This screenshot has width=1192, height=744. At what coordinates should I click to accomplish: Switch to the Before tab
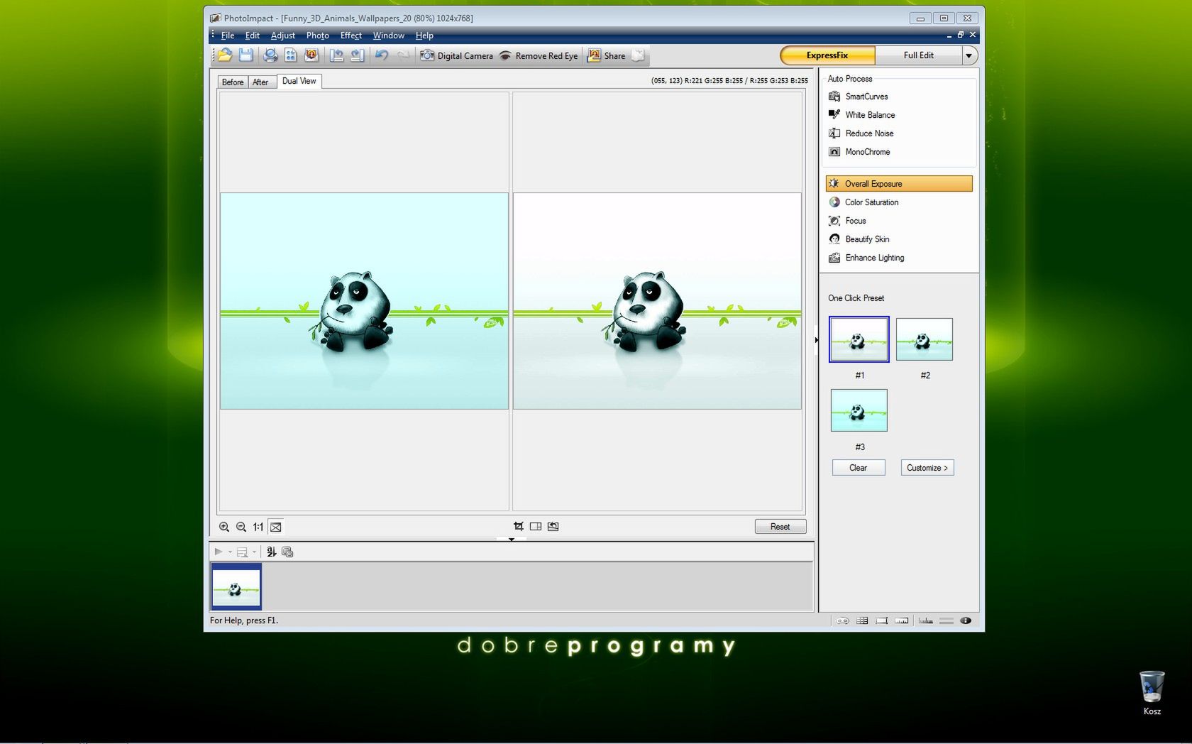point(233,82)
